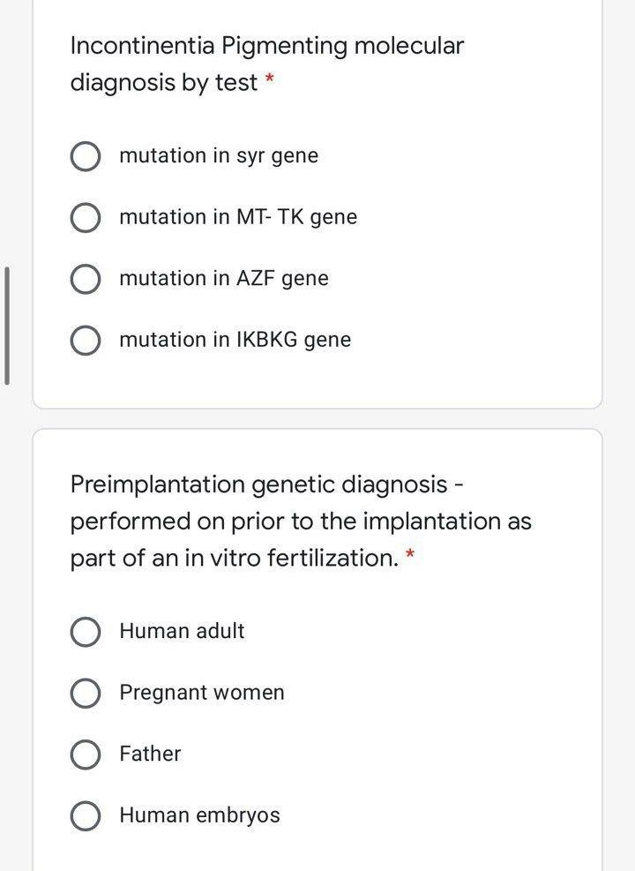Select the 'Human adult' radio button
Viewport: 635px width, 871px height.
point(85,632)
